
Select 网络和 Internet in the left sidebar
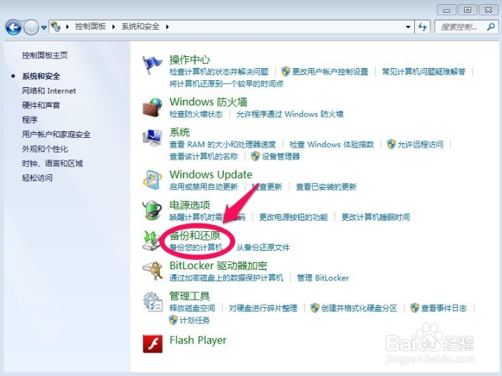click(x=48, y=91)
